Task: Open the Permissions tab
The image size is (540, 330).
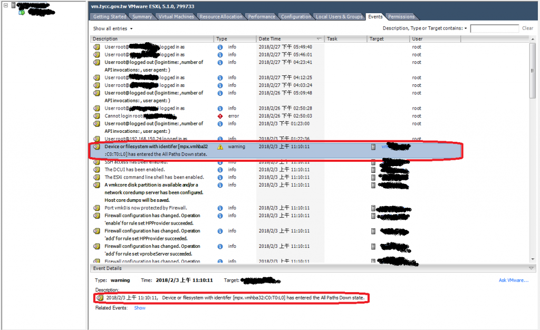Action: click(x=401, y=16)
